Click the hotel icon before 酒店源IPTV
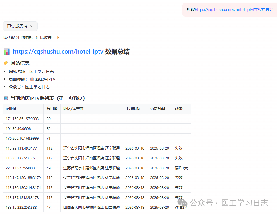The height and width of the screenshot is (214, 277). [x=32, y=79]
